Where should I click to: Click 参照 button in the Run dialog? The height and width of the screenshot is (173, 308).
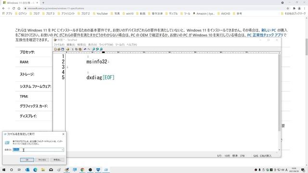[x=57, y=160]
